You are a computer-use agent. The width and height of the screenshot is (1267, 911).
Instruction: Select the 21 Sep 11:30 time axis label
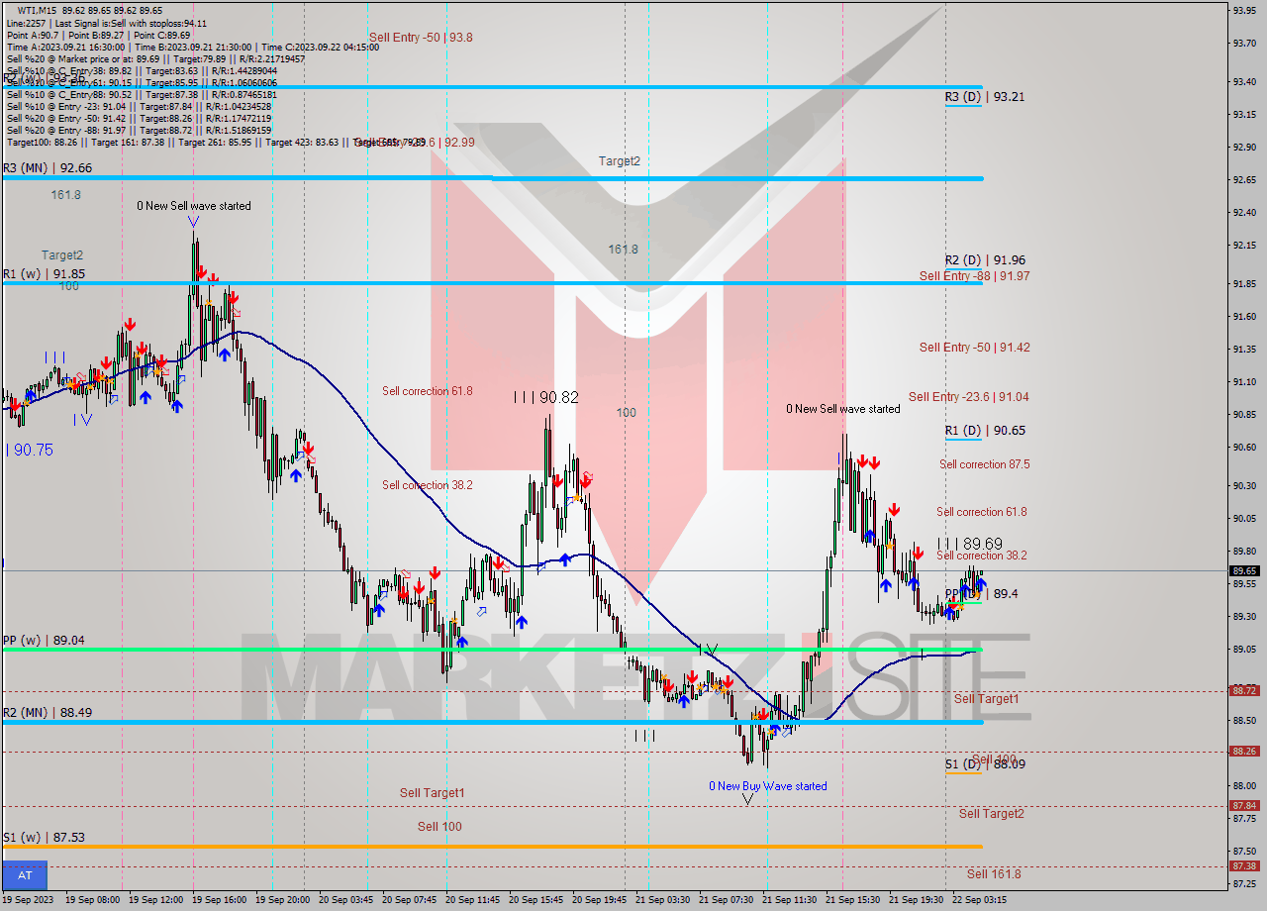[x=789, y=900]
